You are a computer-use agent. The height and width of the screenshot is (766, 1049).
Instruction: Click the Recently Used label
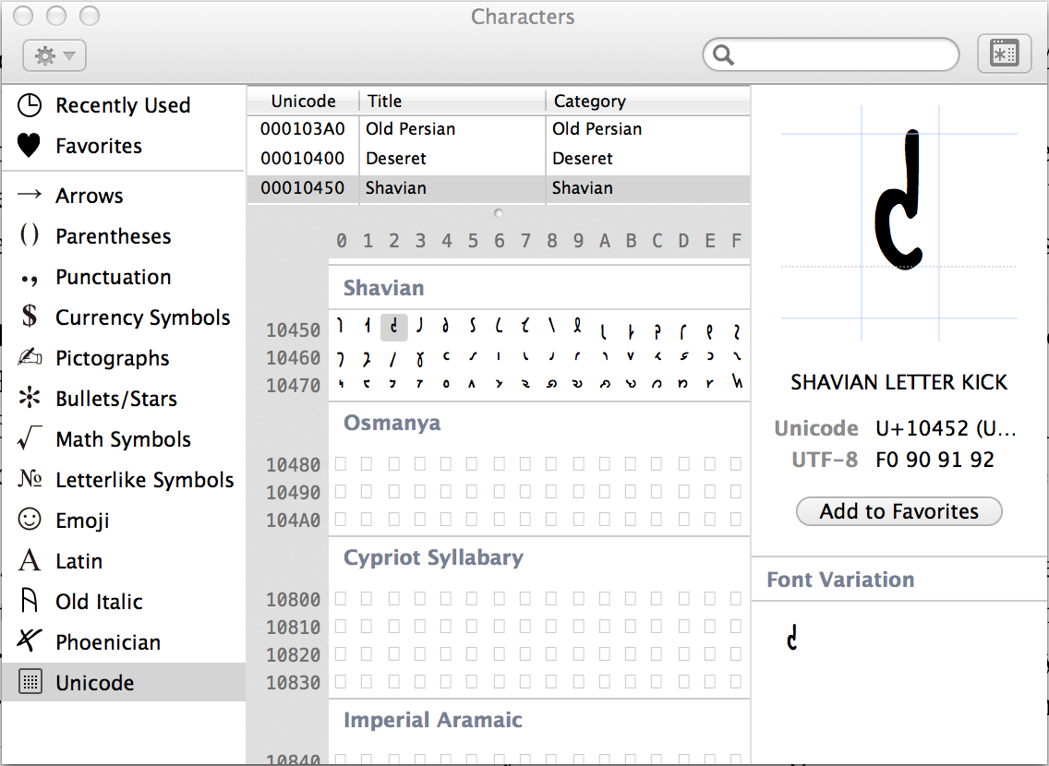coord(123,105)
